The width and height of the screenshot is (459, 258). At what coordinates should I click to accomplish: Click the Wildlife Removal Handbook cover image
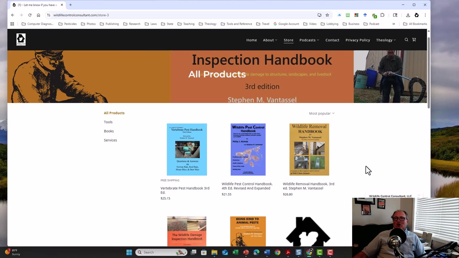coord(309,149)
